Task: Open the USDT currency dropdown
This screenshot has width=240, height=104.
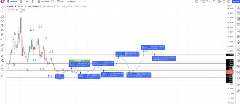Action: coord(230,6)
